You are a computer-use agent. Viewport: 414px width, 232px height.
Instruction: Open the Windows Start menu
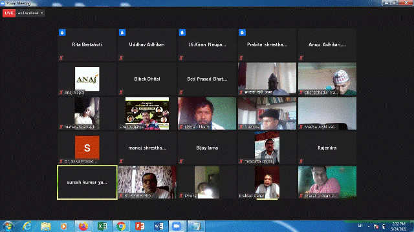coord(8,226)
